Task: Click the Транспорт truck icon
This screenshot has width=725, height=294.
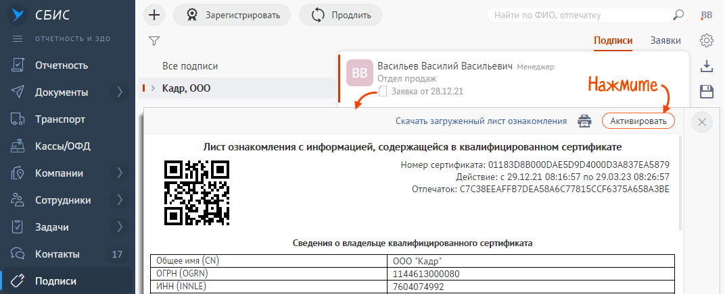Action: coord(18,119)
